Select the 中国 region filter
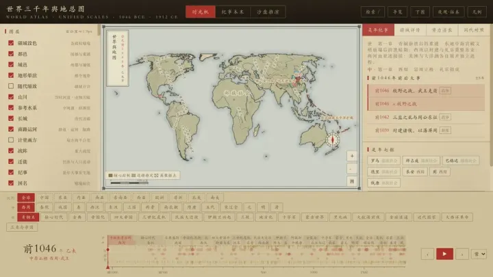Screen dimensions: 493x277 click(x=45, y=198)
